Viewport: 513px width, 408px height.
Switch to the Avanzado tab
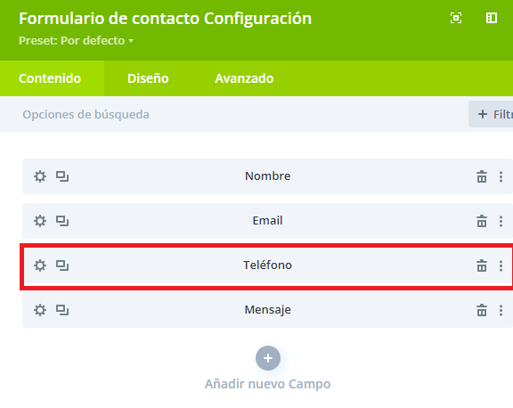pyautogui.click(x=244, y=78)
